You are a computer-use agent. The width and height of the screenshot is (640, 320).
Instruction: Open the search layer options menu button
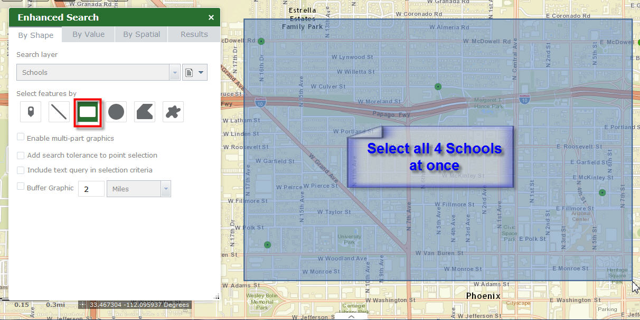coord(195,72)
